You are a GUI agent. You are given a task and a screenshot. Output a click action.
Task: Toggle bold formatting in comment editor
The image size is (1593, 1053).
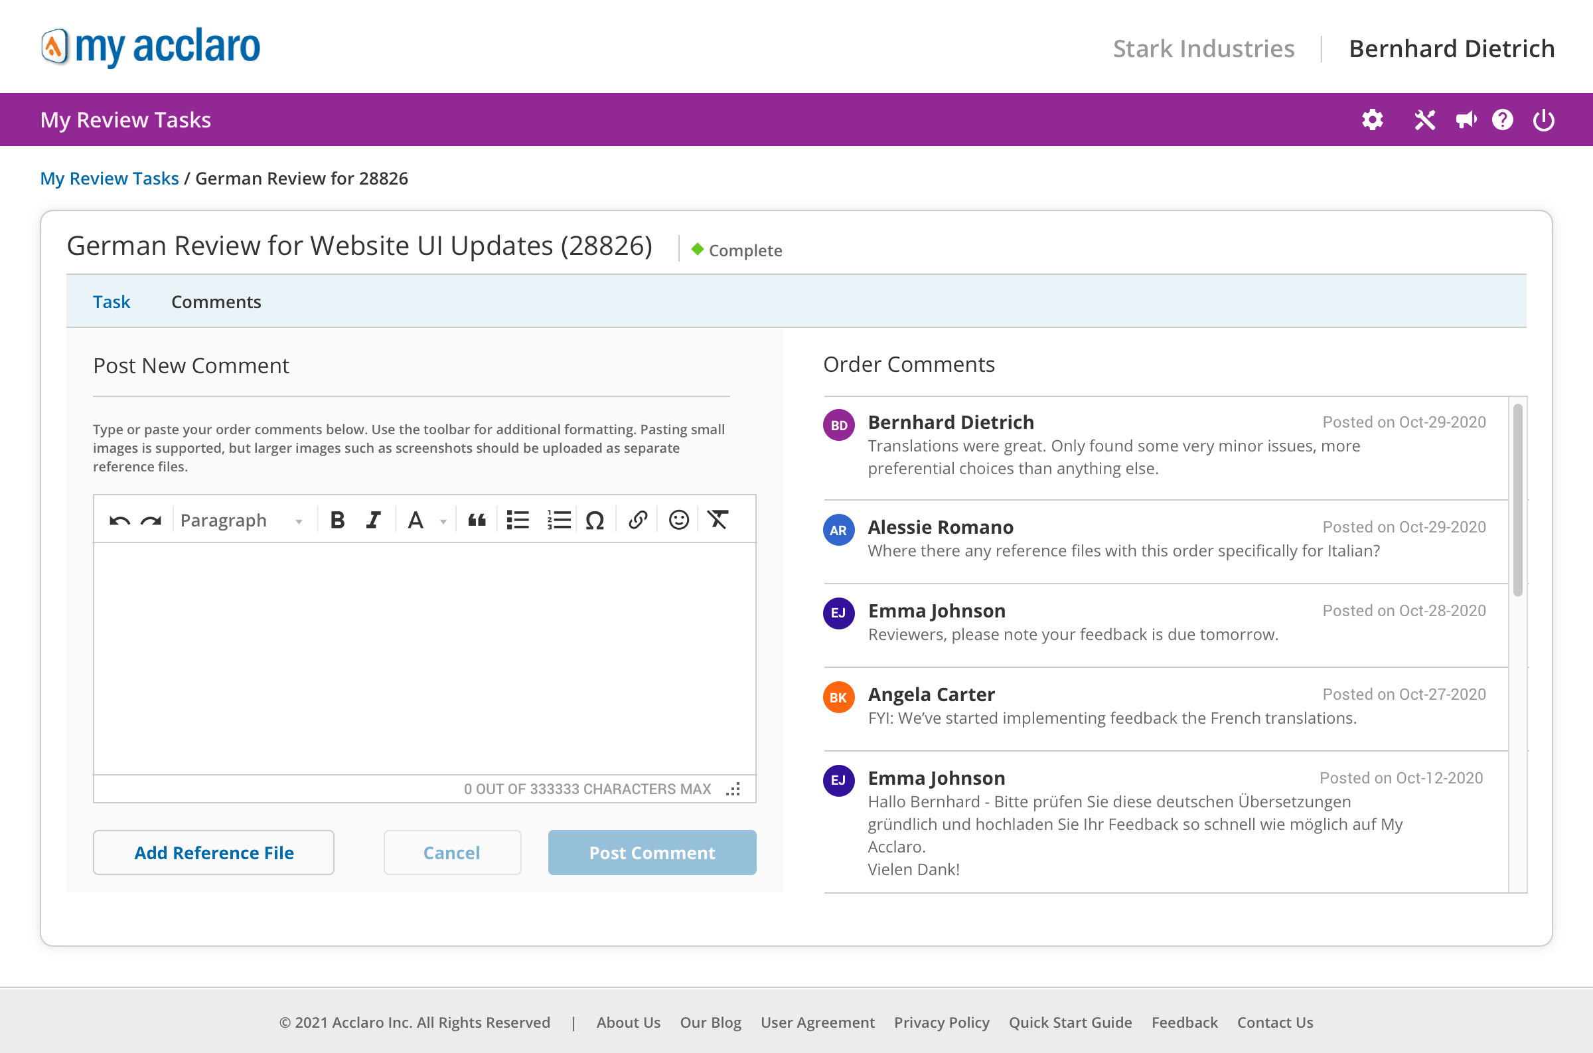pos(338,520)
